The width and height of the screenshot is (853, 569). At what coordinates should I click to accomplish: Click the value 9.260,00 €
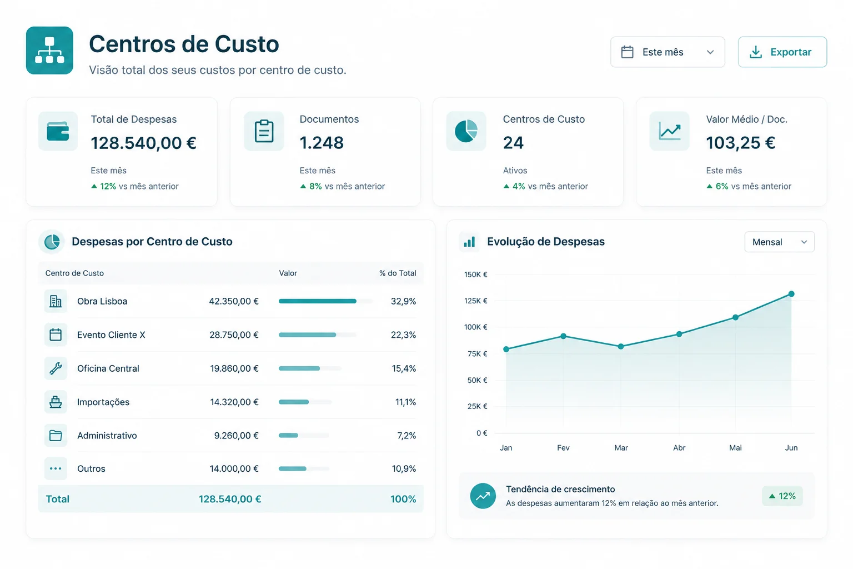point(237,436)
